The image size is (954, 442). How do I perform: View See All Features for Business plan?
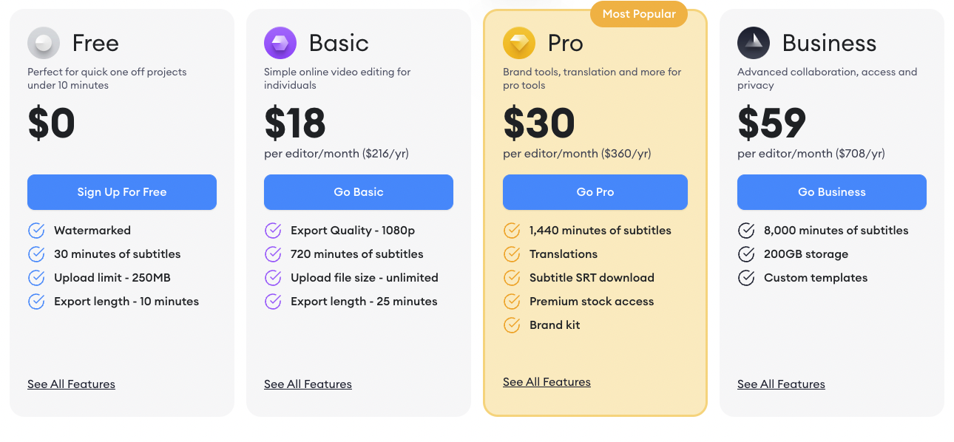point(781,384)
